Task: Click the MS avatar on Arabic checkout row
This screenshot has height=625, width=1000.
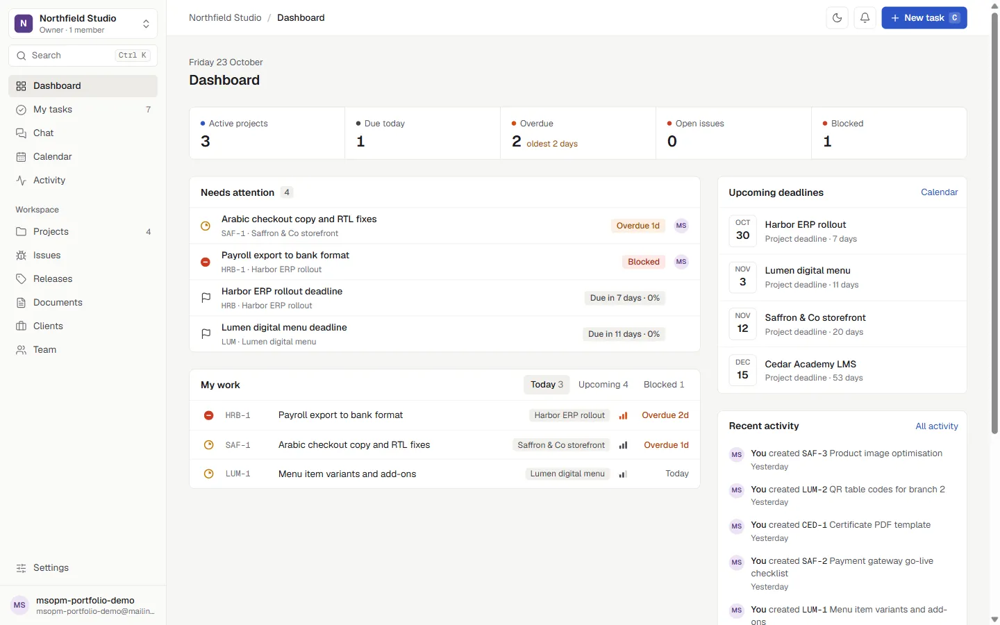Action: [x=681, y=226]
